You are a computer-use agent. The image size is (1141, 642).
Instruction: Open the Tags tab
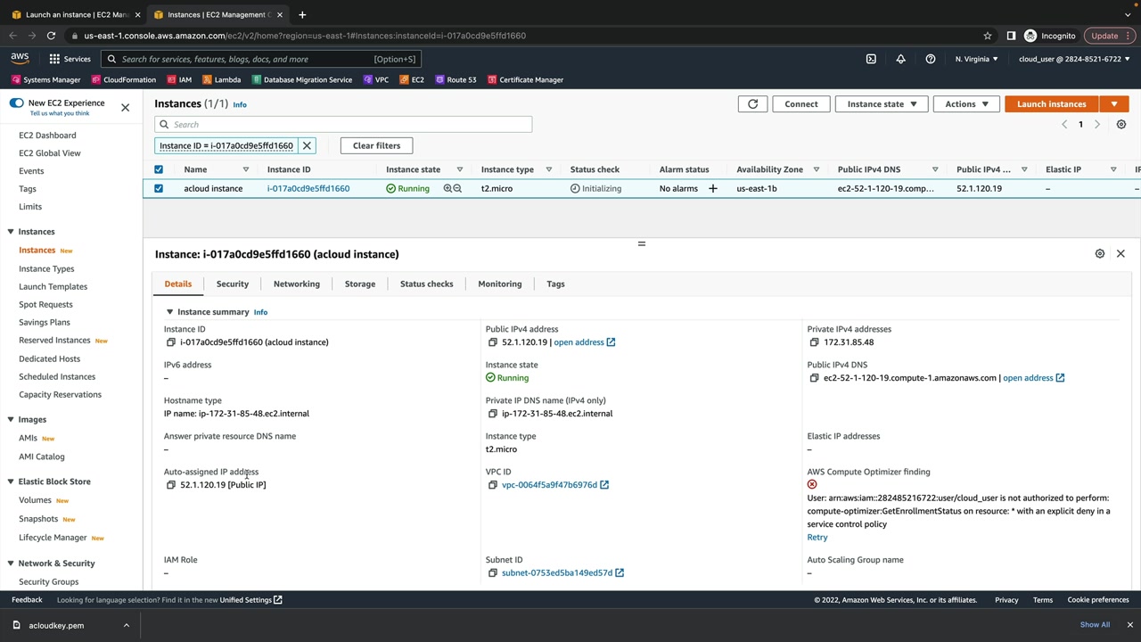555,284
